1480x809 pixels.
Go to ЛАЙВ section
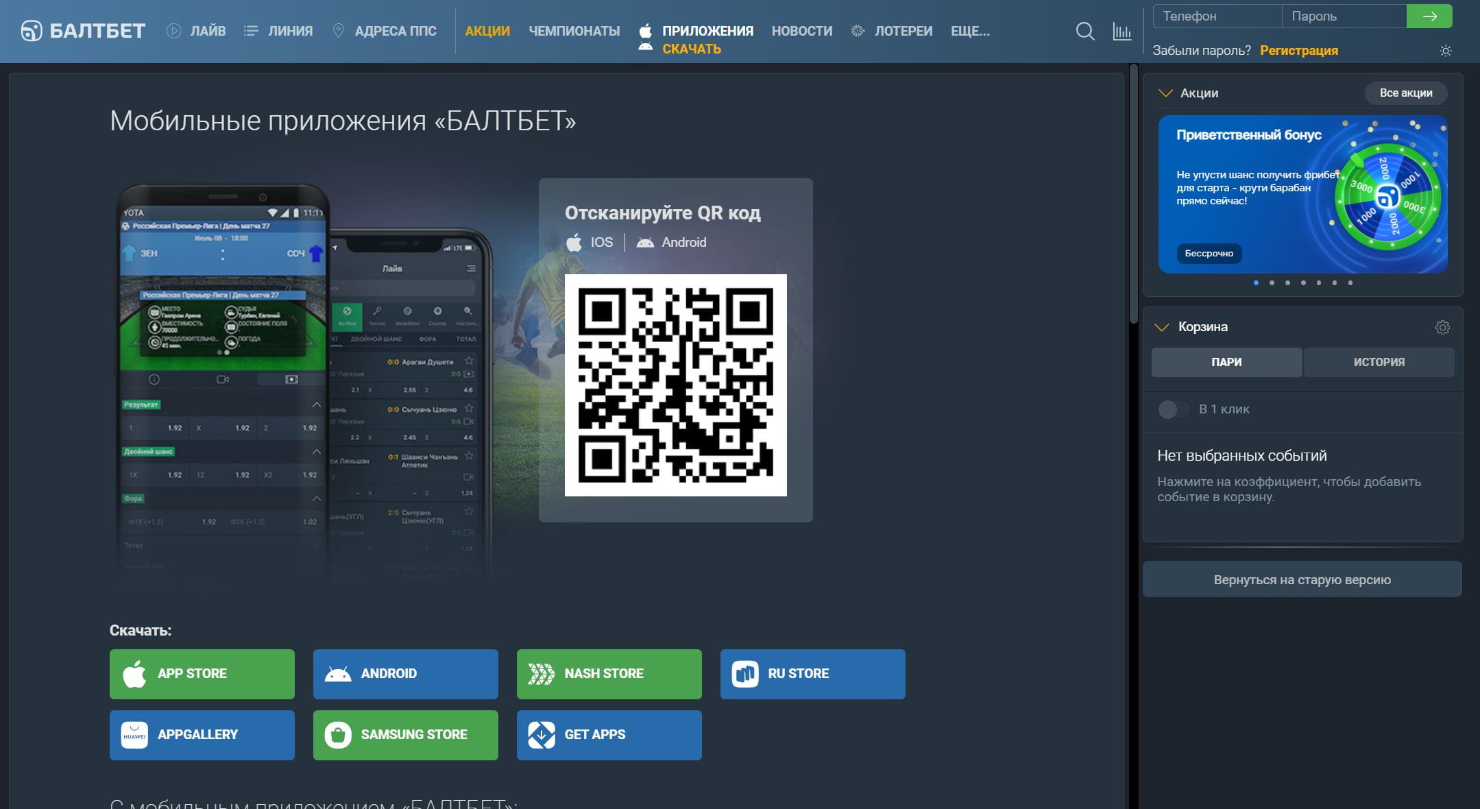(x=196, y=31)
